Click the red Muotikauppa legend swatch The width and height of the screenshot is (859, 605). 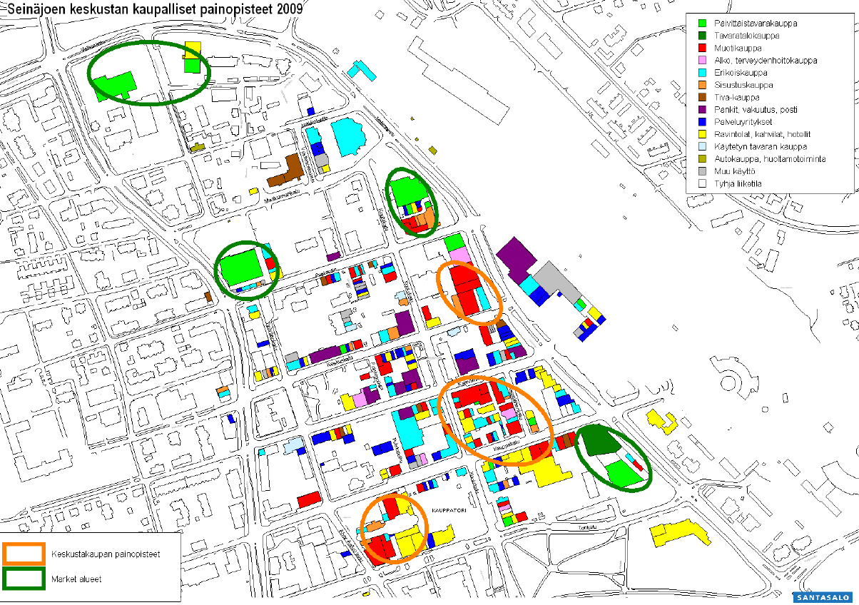702,48
